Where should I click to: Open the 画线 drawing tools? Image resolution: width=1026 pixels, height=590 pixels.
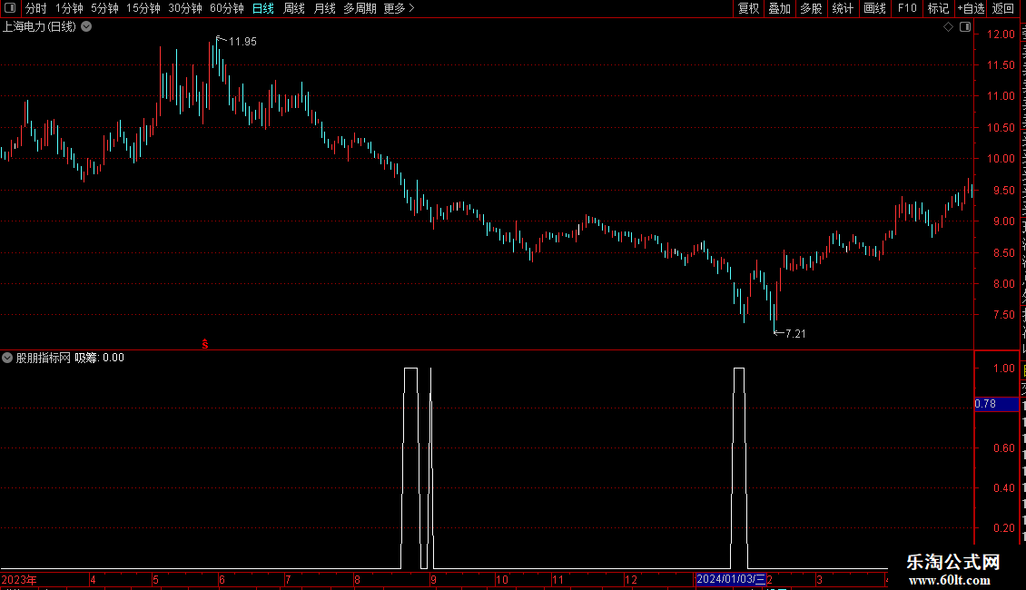[x=874, y=8]
